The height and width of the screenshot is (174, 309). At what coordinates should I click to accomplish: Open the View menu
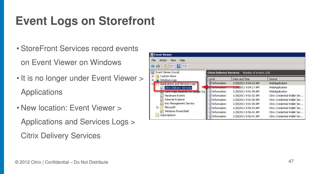(173, 60)
